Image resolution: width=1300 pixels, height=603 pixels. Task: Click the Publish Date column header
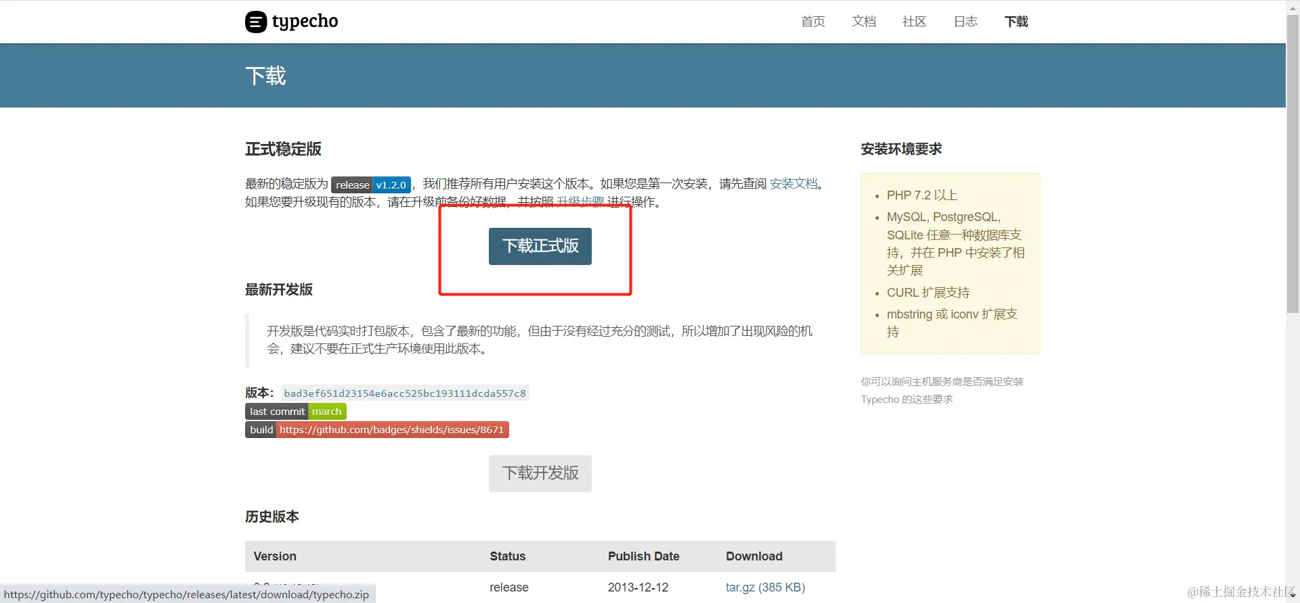pyautogui.click(x=643, y=556)
